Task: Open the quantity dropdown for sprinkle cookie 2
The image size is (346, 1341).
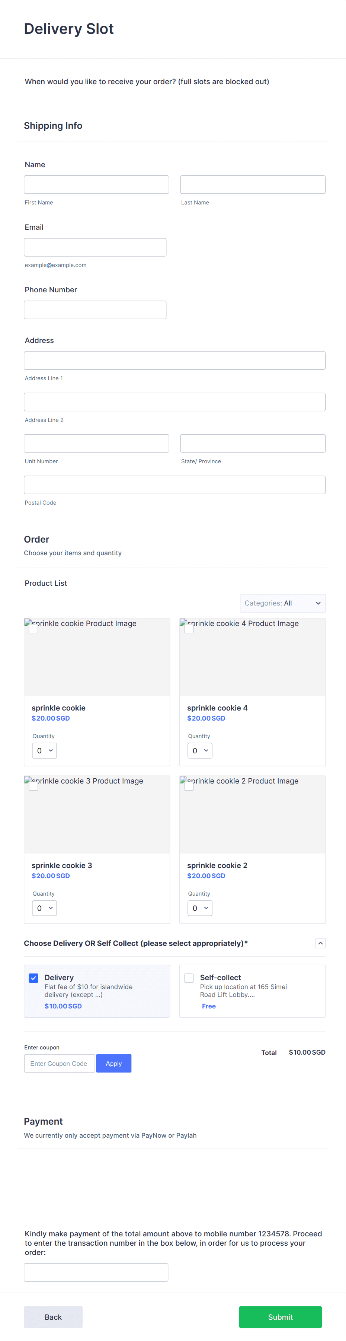Action: (x=200, y=908)
